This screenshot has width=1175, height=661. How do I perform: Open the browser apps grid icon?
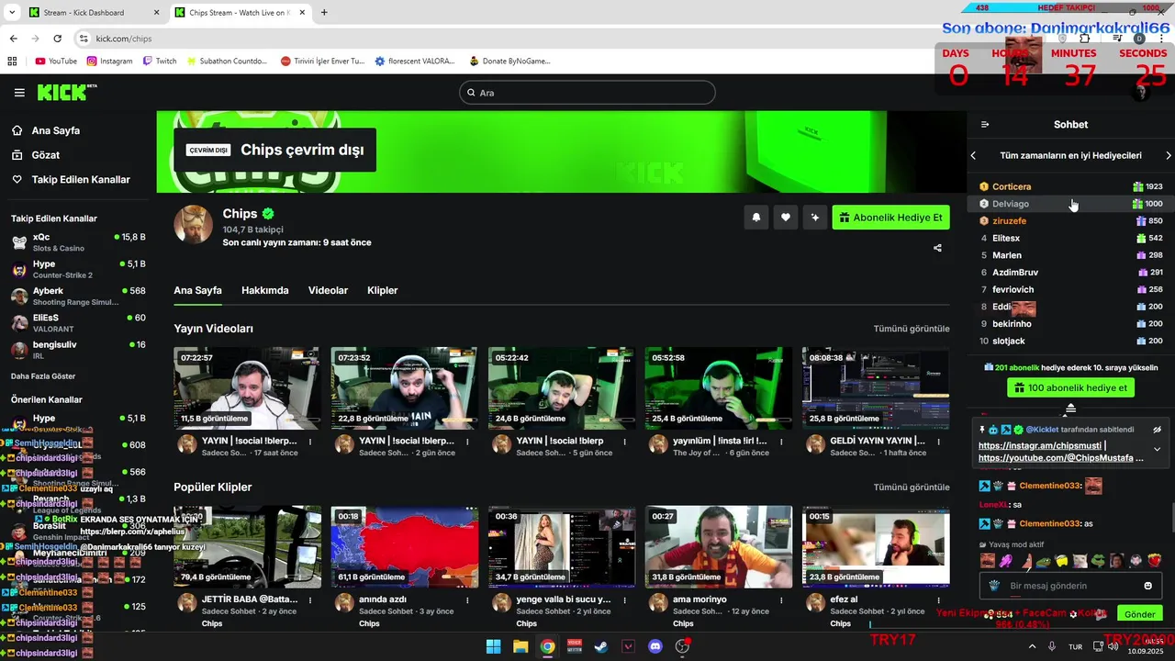12,61
